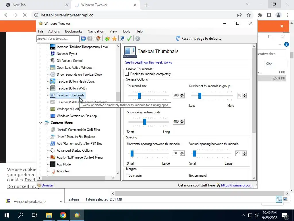Click the Chrome address bar URL

67,15
